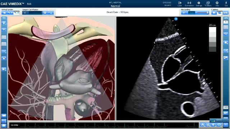Image resolution: width=230 pixels, height=129 pixels.
Task: Adjust the Recording red slider handle
Action: coord(208,13)
